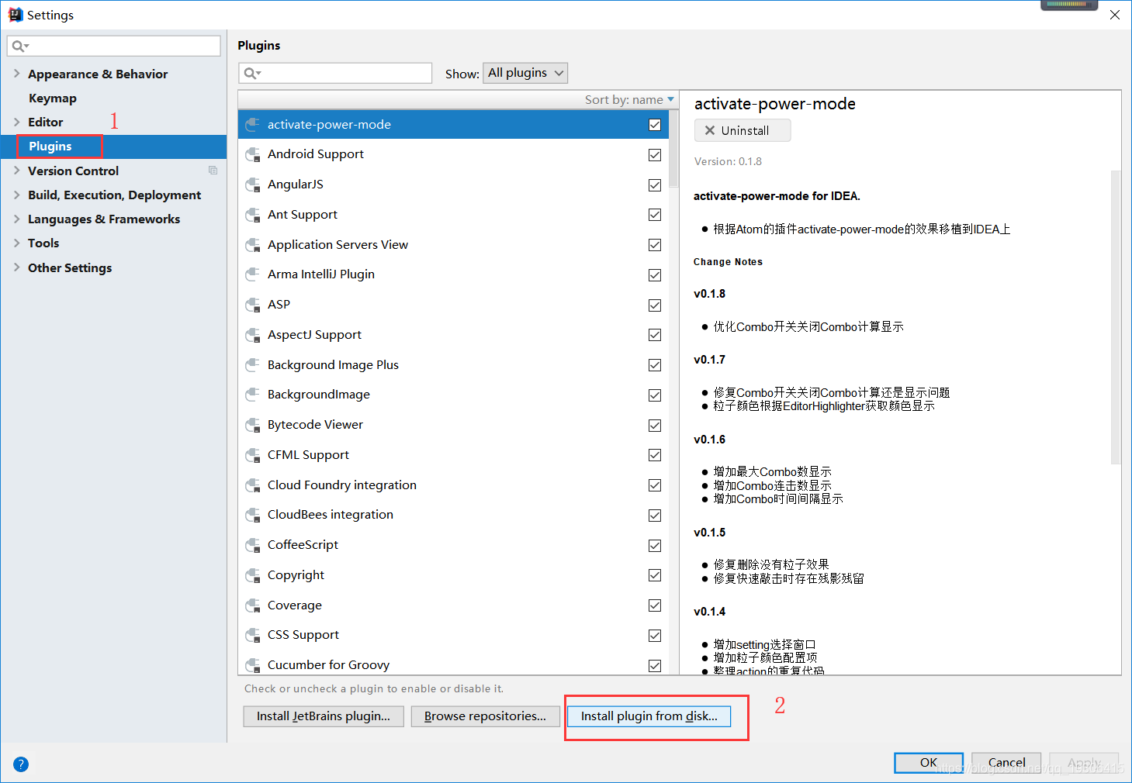This screenshot has width=1132, height=783.
Task: Click the IntelliJ IDEA logo in title bar
Action: coord(16,15)
